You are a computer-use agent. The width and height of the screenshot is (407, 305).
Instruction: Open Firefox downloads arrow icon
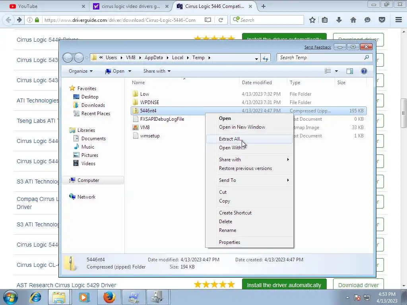[x=339, y=20]
